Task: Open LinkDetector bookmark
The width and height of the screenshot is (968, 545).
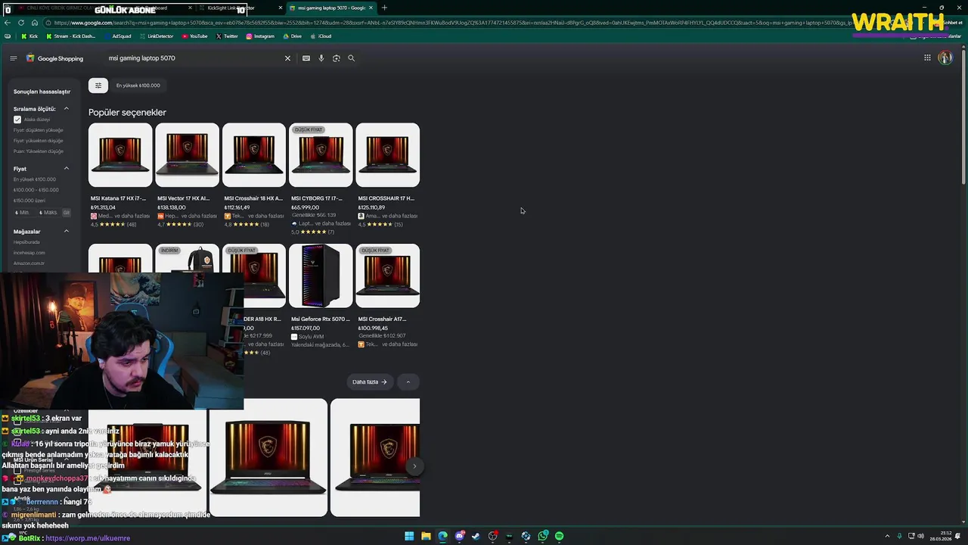Action: point(157,36)
